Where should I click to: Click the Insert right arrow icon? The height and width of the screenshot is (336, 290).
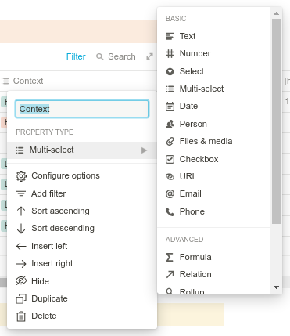pyautogui.click(x=21, y=264)
